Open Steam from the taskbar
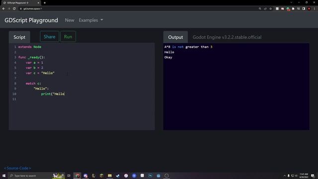The height and width of the screenshot is (179, 318). coord(118,176)
